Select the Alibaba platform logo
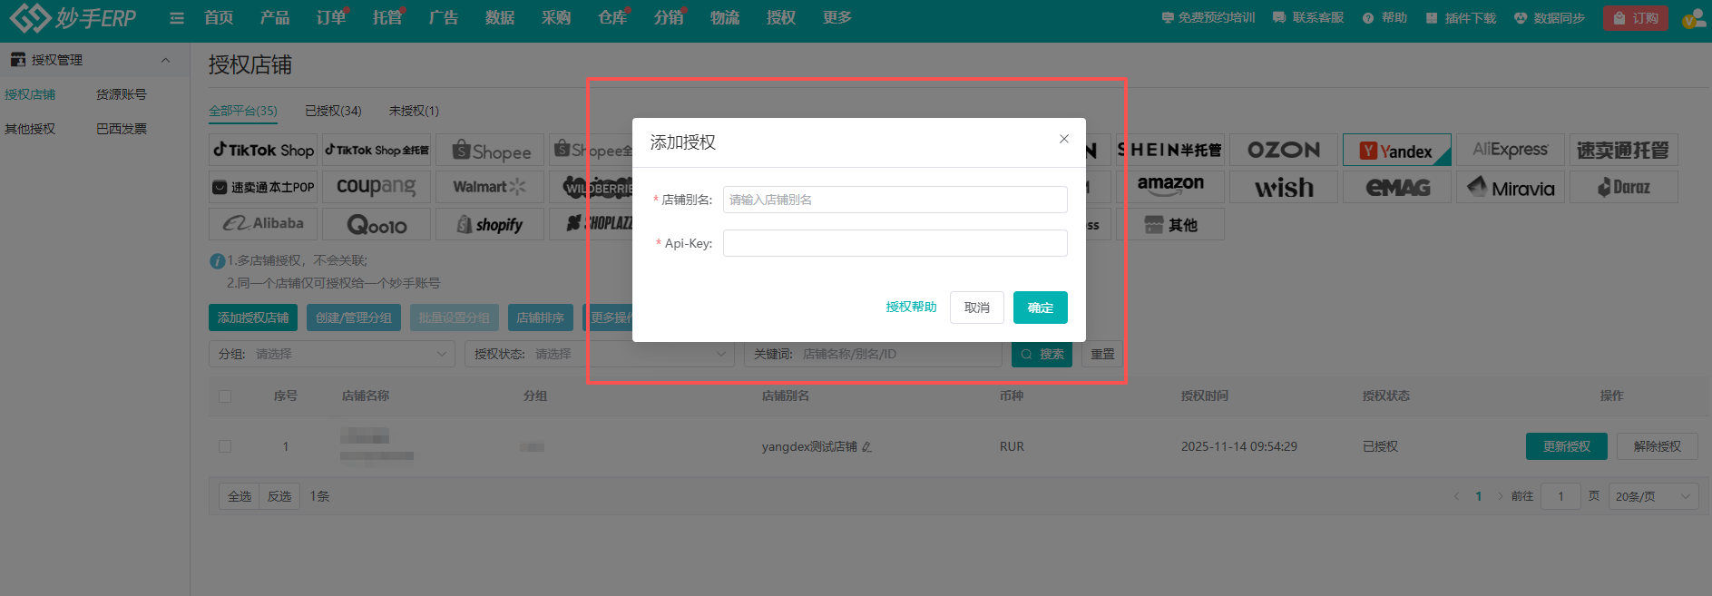The width and height of the screenshot is (1712, 596). point(263,224)
